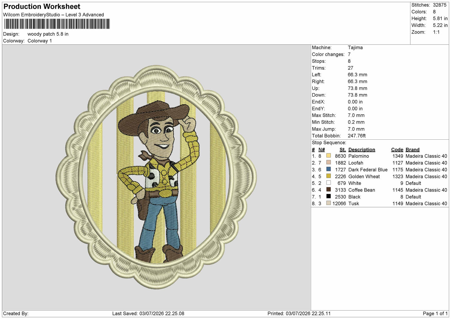
Task: Click the Total Bobbin value 247.76ft
Action: [x=357, y=136]
